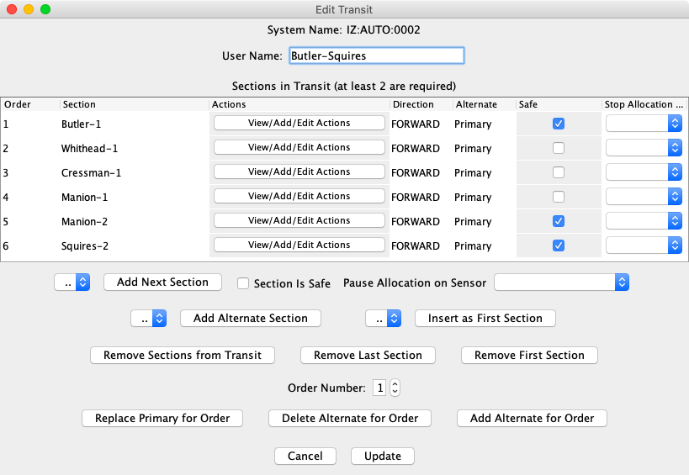Open View/Add/Edit Actions for Manion-2

coord(299,220)
